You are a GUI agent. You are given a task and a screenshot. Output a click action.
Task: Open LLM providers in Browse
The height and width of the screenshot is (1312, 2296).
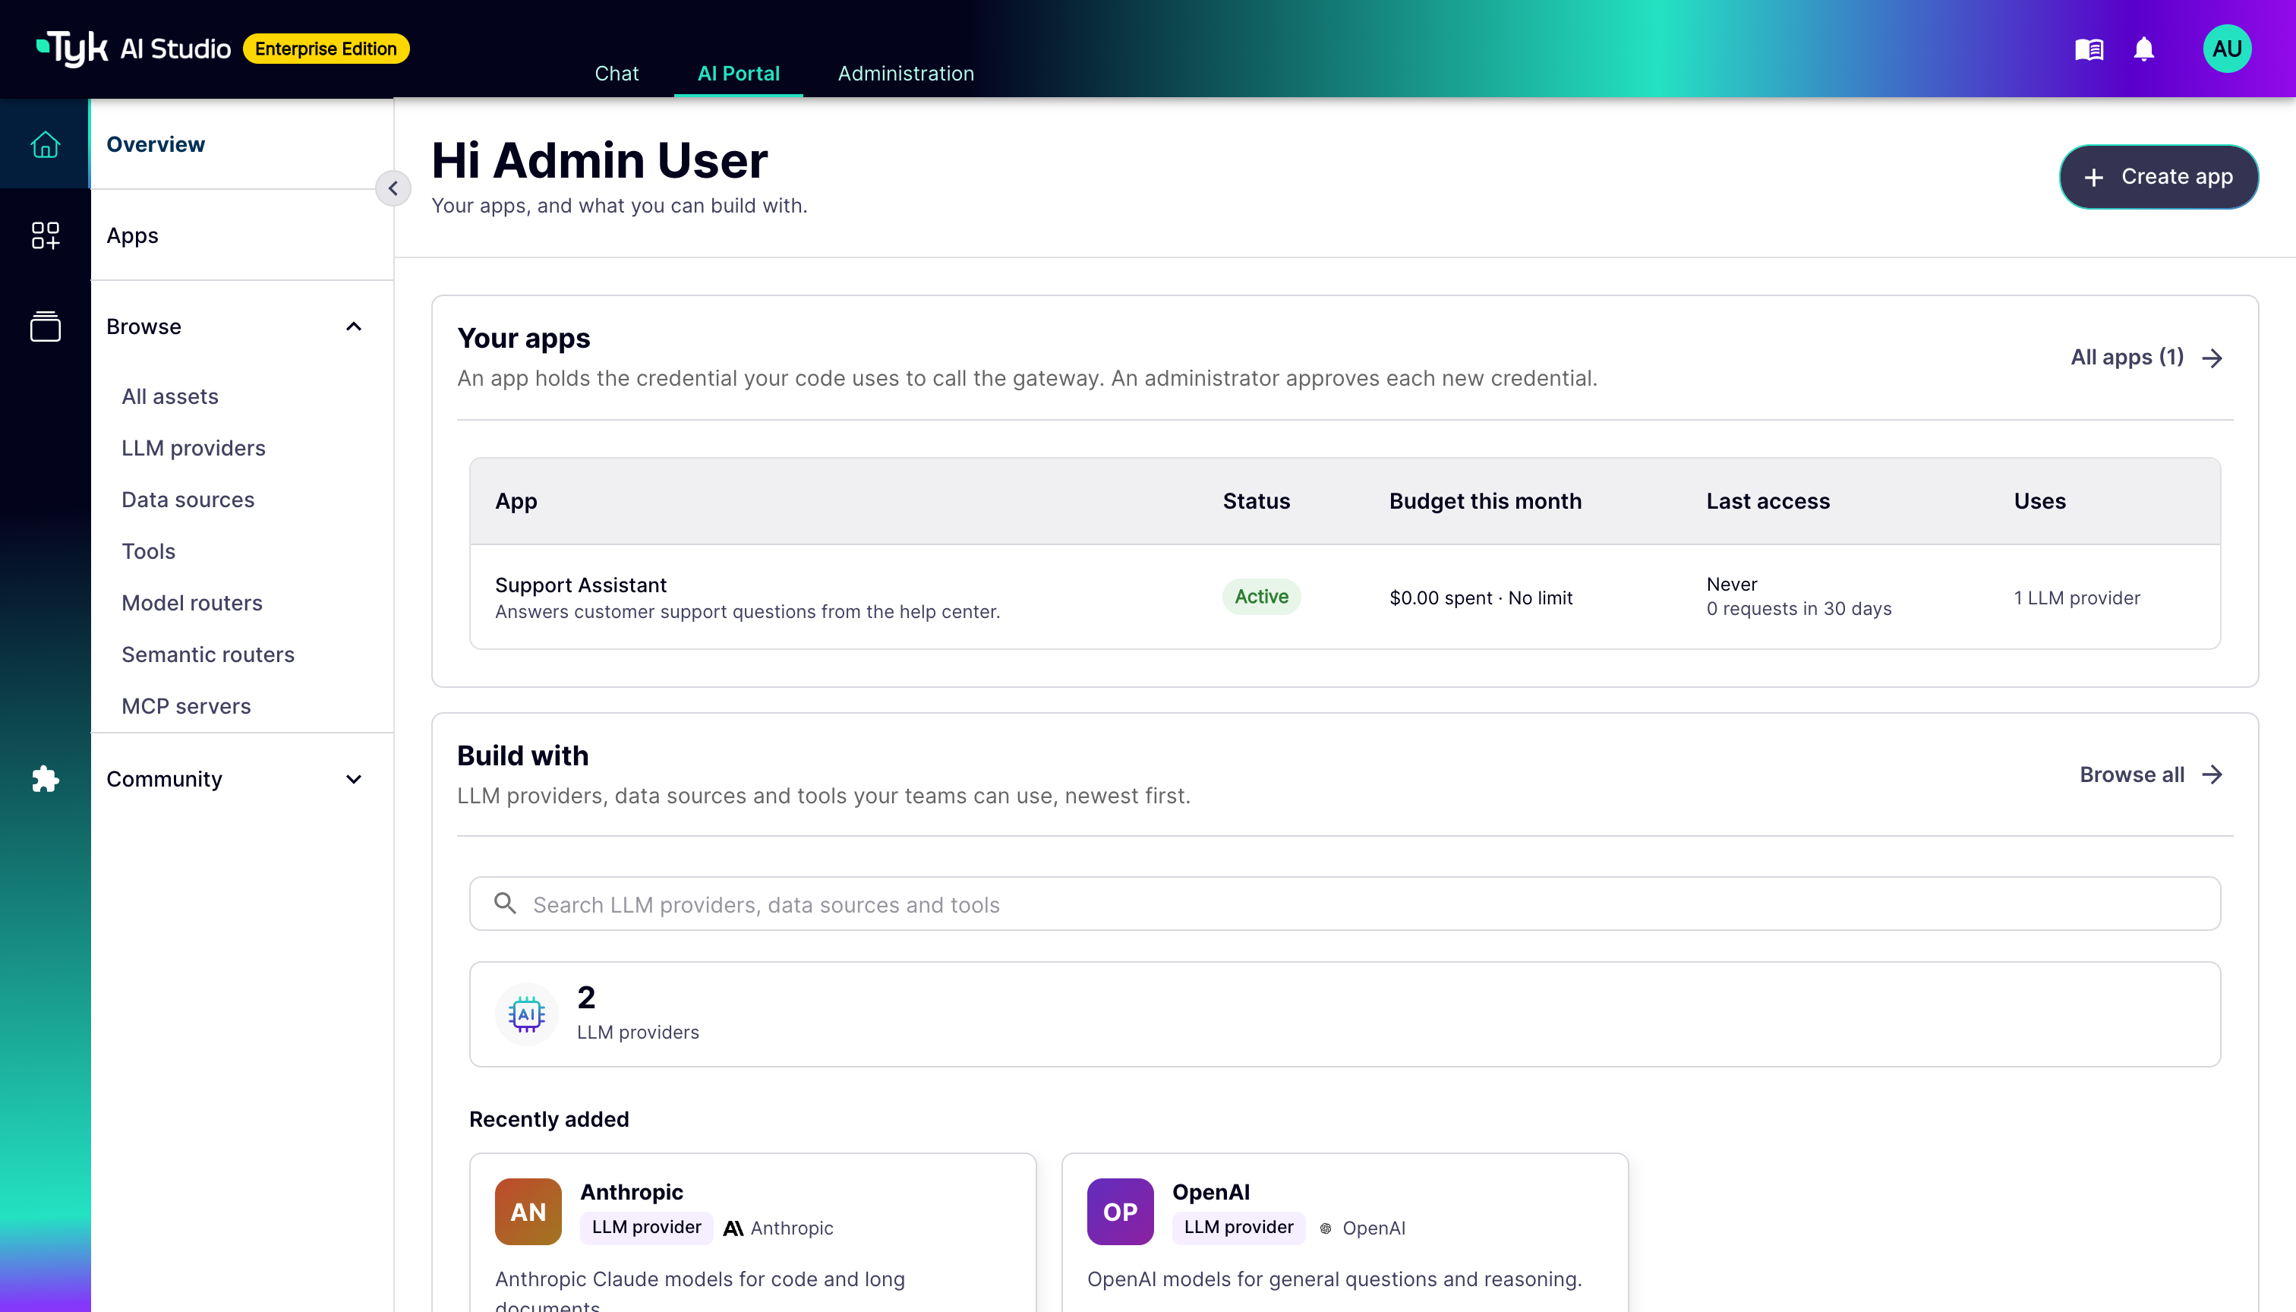(194, 448)
